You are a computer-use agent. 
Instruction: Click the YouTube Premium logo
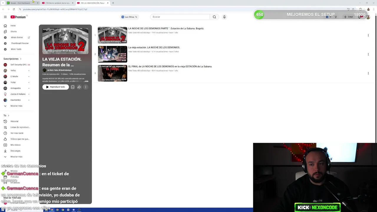pyautogui.click(x=18, y=17)
